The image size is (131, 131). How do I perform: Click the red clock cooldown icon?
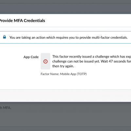pos(46,61)
